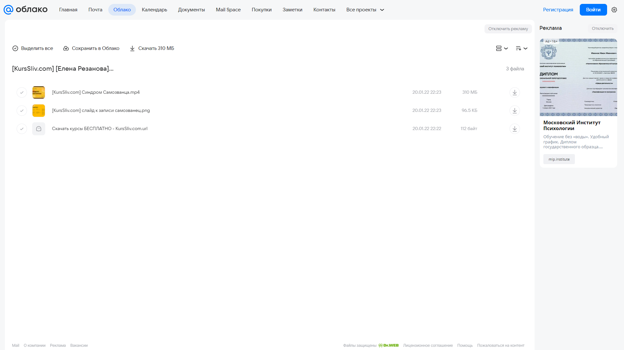Click Сохранить в Облако cloud icon
Viewport: 624px width, 350px height.
pos(66,48)
